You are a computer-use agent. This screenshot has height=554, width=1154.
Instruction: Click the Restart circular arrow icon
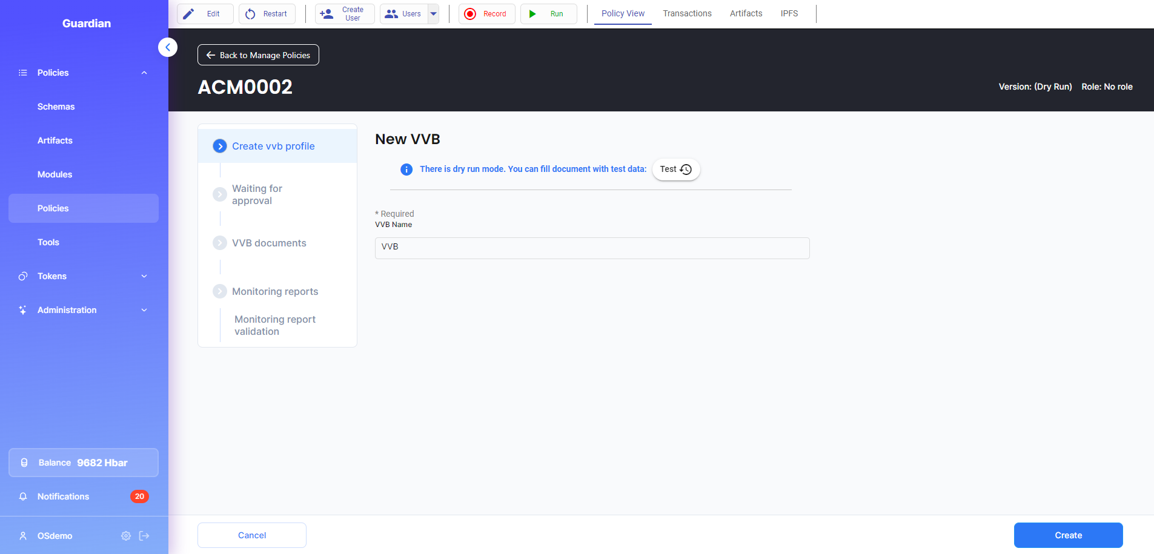250,14
